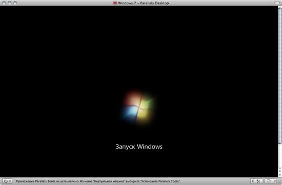282x185 pixels.
Task: Toggle toolbar with the title bar pill button
Action: pos(277,3)
